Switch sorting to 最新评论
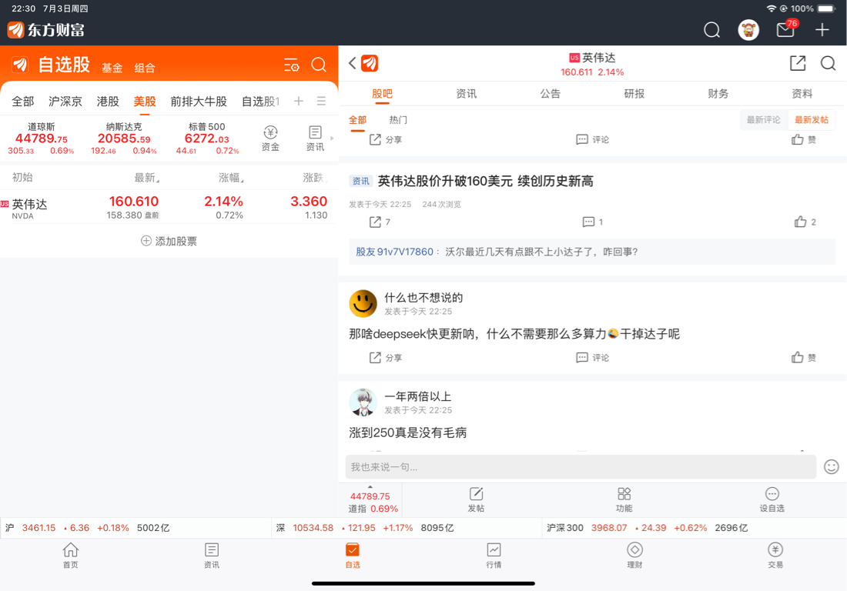Image resolution: width=847 pixels, height=591 pixels. click(x=763, y=120)
